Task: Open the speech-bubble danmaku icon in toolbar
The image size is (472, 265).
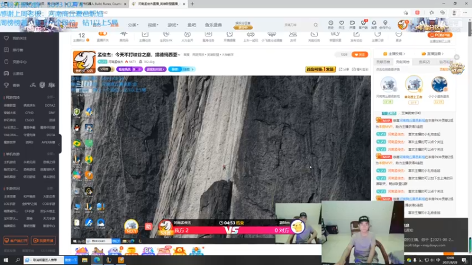Action: [x=271, y=34]
